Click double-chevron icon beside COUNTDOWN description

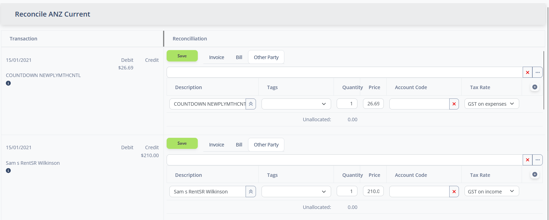pos(251,104)
